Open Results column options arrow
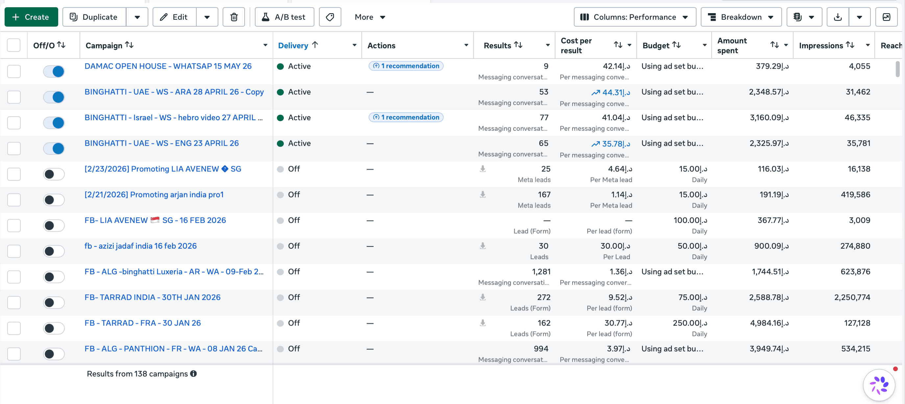The height and width of the screenshot is (404, 905). coord(548,45)
